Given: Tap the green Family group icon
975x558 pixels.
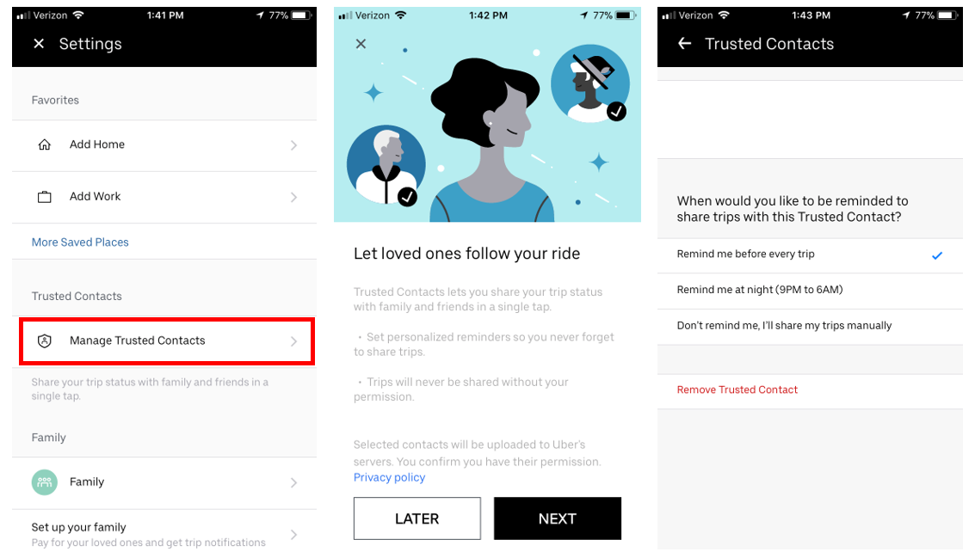Looking at the screenshot, I should pyautogui.click(x=44, y=482).
